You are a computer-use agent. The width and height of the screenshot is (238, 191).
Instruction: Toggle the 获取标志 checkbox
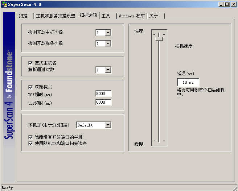[30, 87]
